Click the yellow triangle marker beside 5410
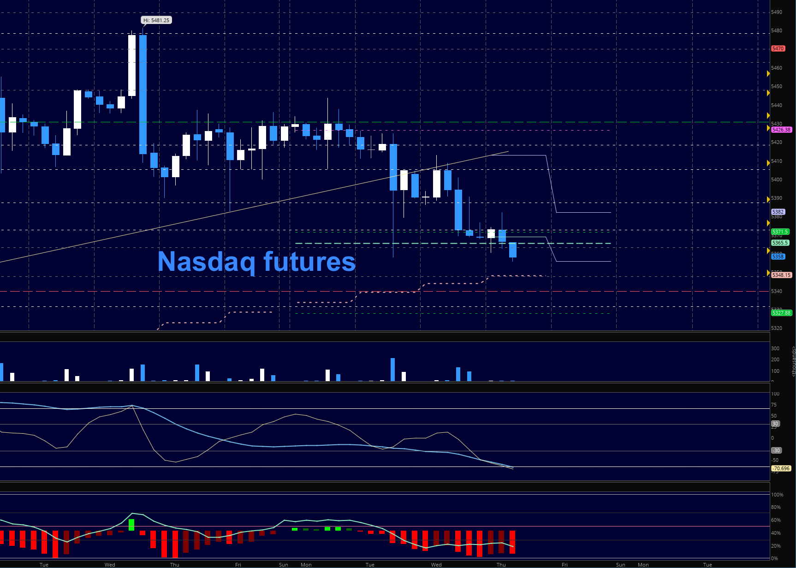This screenshot has width=796, height=568. 768,162
